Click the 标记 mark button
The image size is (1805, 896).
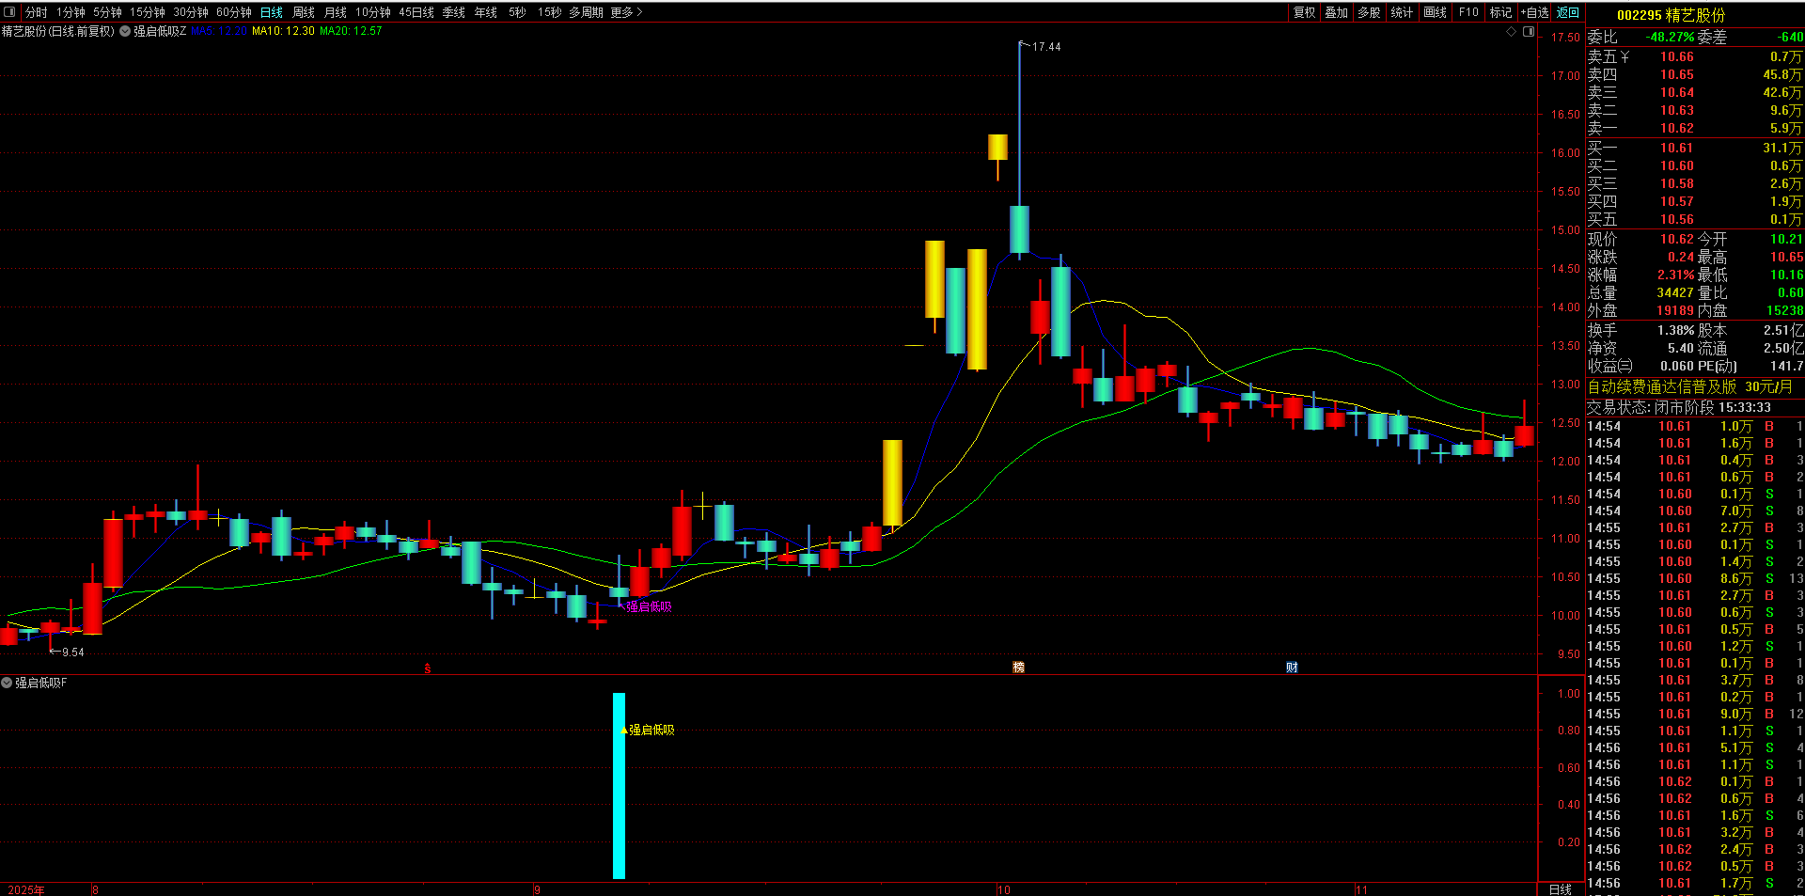[x=1501, y=12]
